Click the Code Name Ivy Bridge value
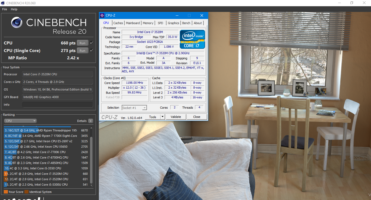The height and width of the screenshot is (200, 371). pyautogui.click(x=136, y=37)
